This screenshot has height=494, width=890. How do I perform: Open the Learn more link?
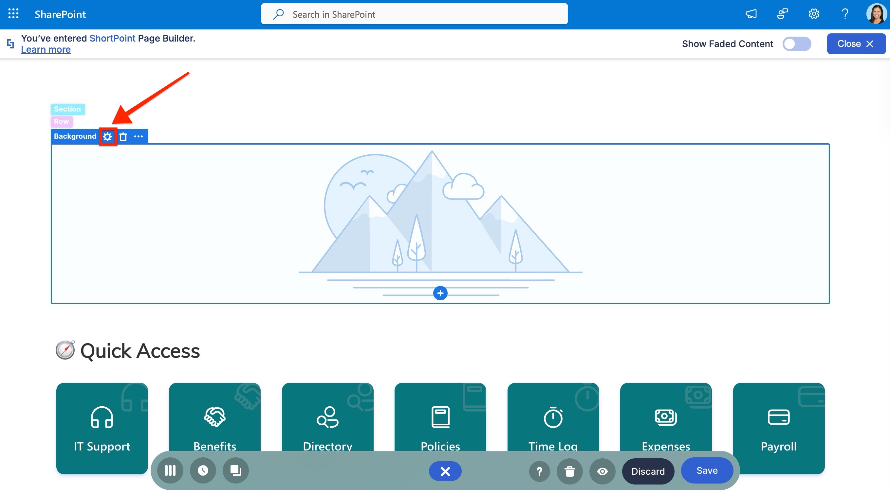click(x=46, y=49)
